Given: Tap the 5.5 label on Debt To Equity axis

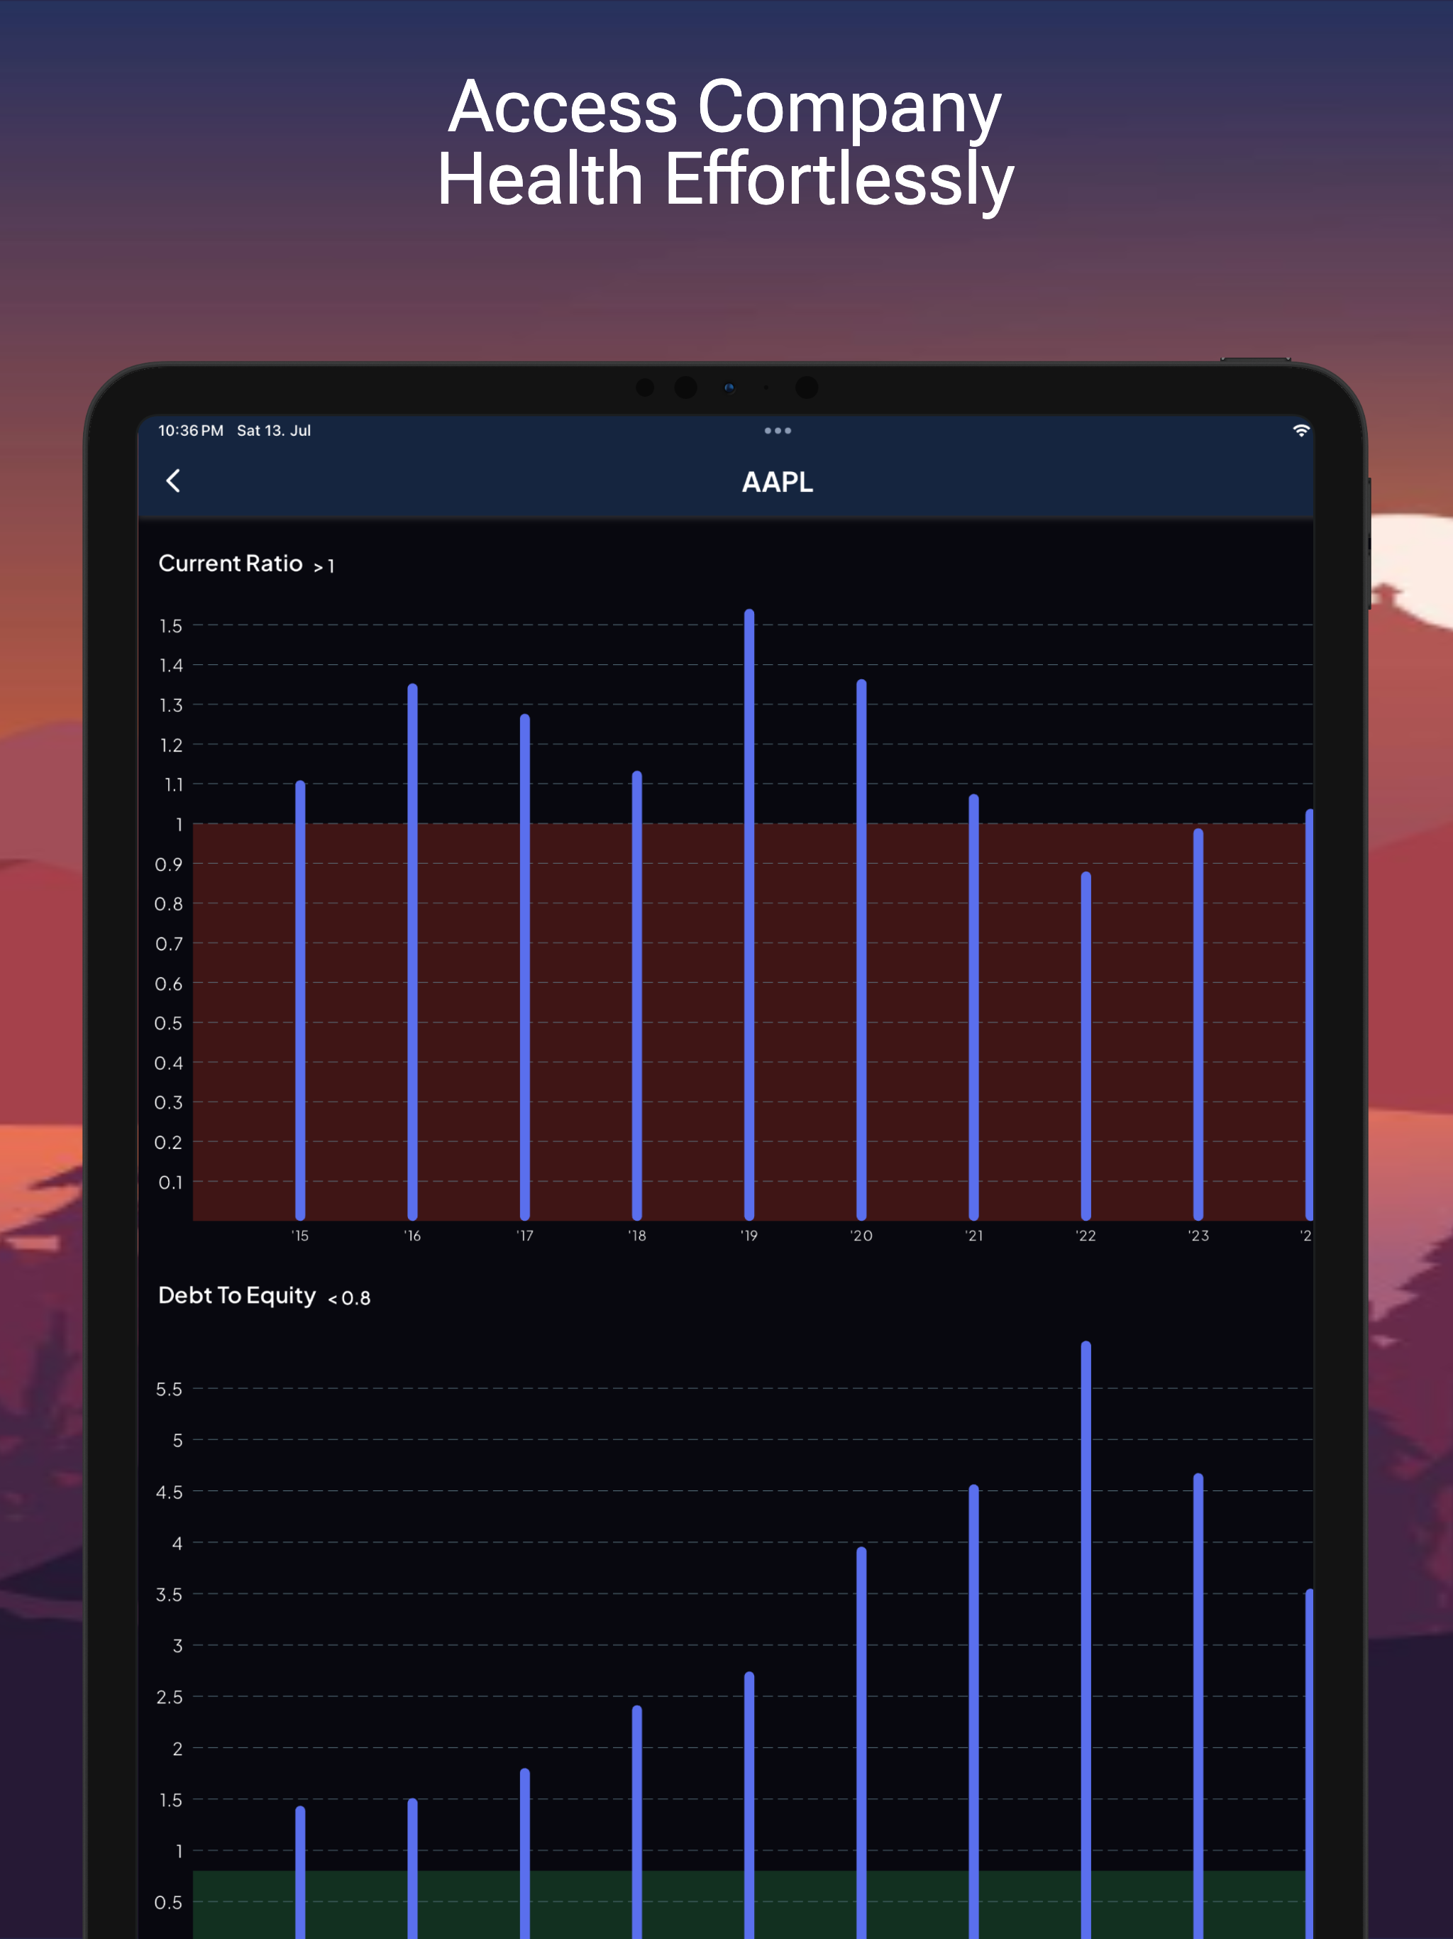Looking at the screenshot, I should point(169,1390).
